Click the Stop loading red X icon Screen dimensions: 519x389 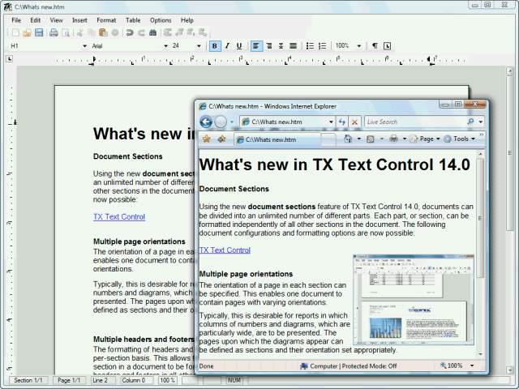tap(354, 122)
